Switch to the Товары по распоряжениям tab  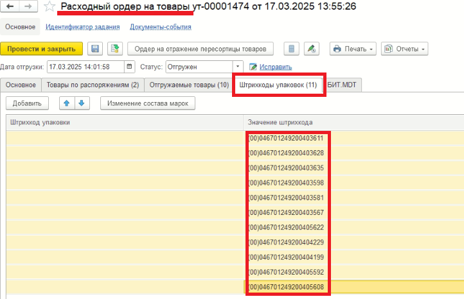[x=92, y=85]
